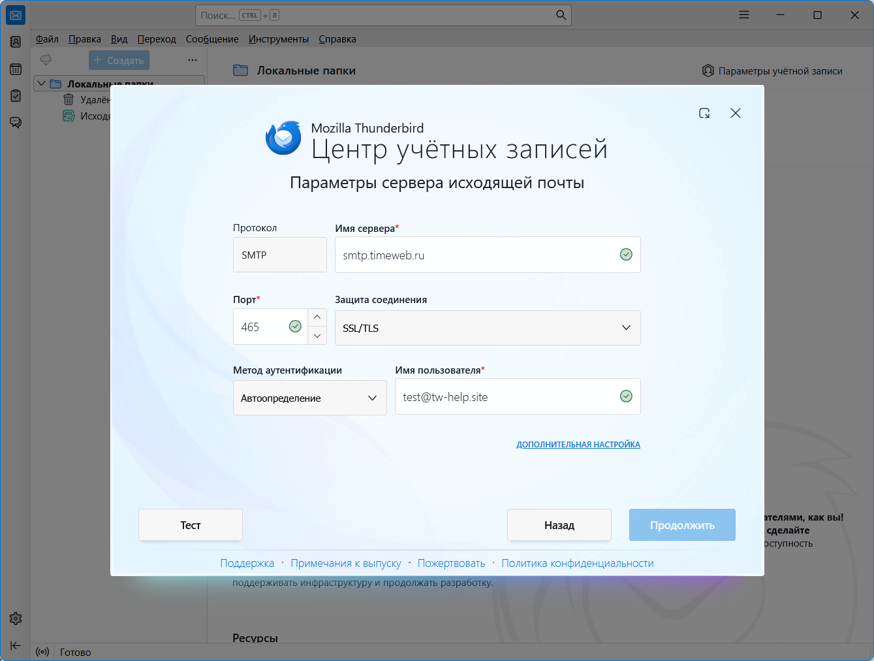The height and width of the screenshot is (661, 874).
Task: Collapse the spaces toolbar with the arrow icon
Action: (16, 645)
